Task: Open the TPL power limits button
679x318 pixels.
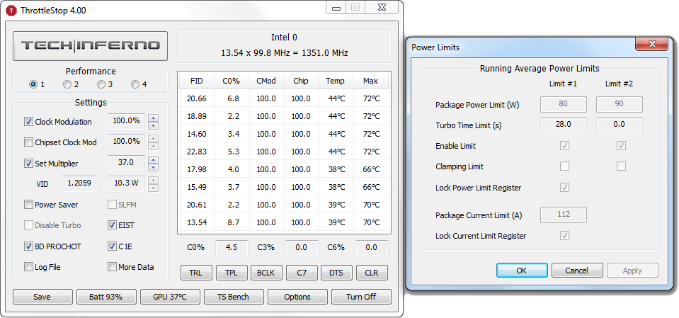Action: pyautogui.click(x=232, y=273)
